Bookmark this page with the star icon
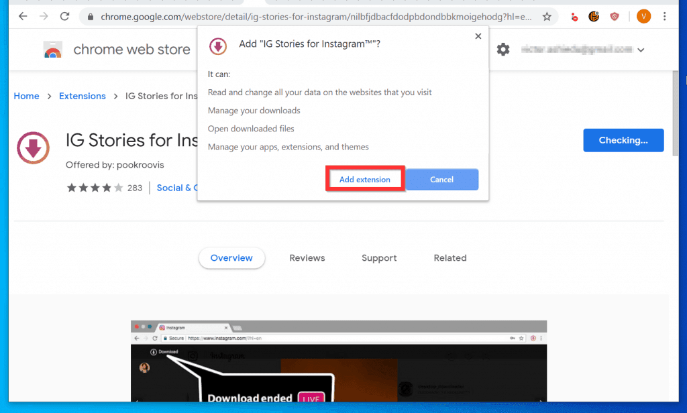The height and width of the screenshot is (413, 687). pyautogui.click(x=547, y=17)
